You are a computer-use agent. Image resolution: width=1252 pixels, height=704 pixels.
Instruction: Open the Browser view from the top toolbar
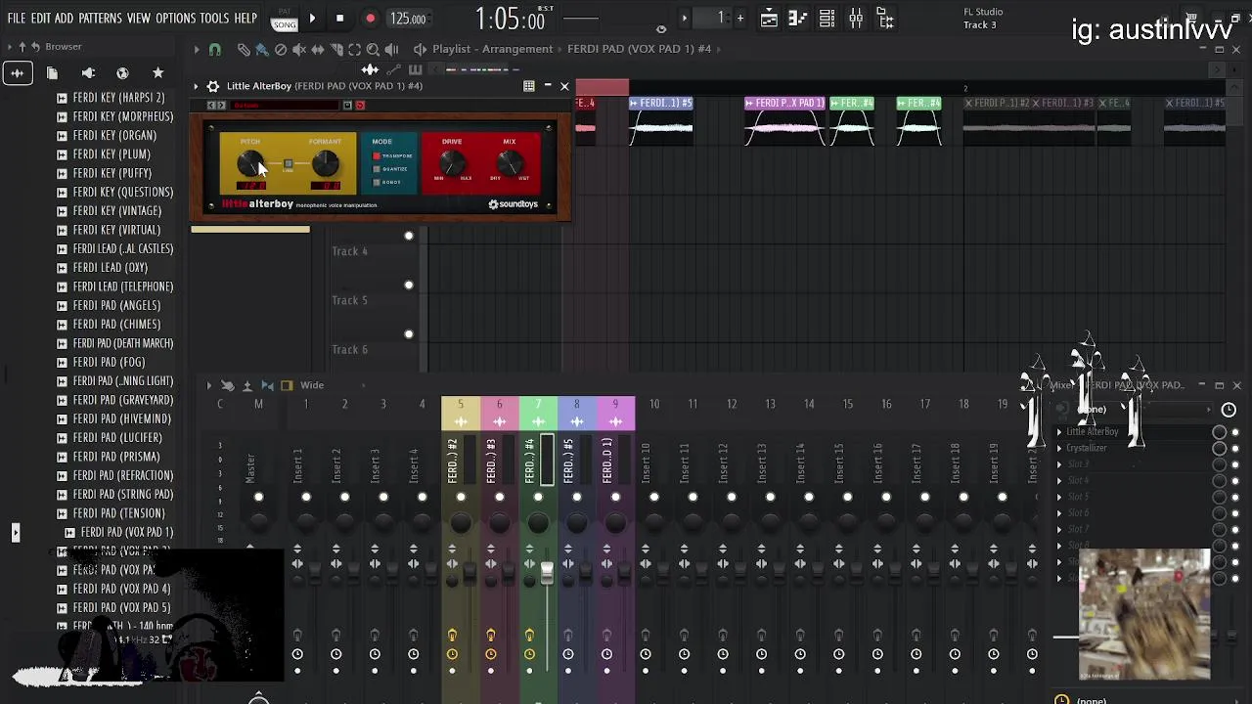(885, 18)
